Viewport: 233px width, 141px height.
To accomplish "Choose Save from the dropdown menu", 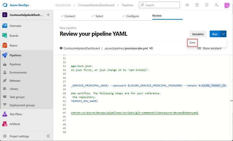I will (192, 43).
